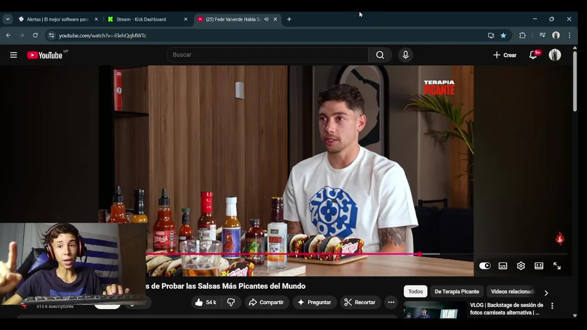View site information icon in address bar
This screenshot has height=330, width=587.
51,35
